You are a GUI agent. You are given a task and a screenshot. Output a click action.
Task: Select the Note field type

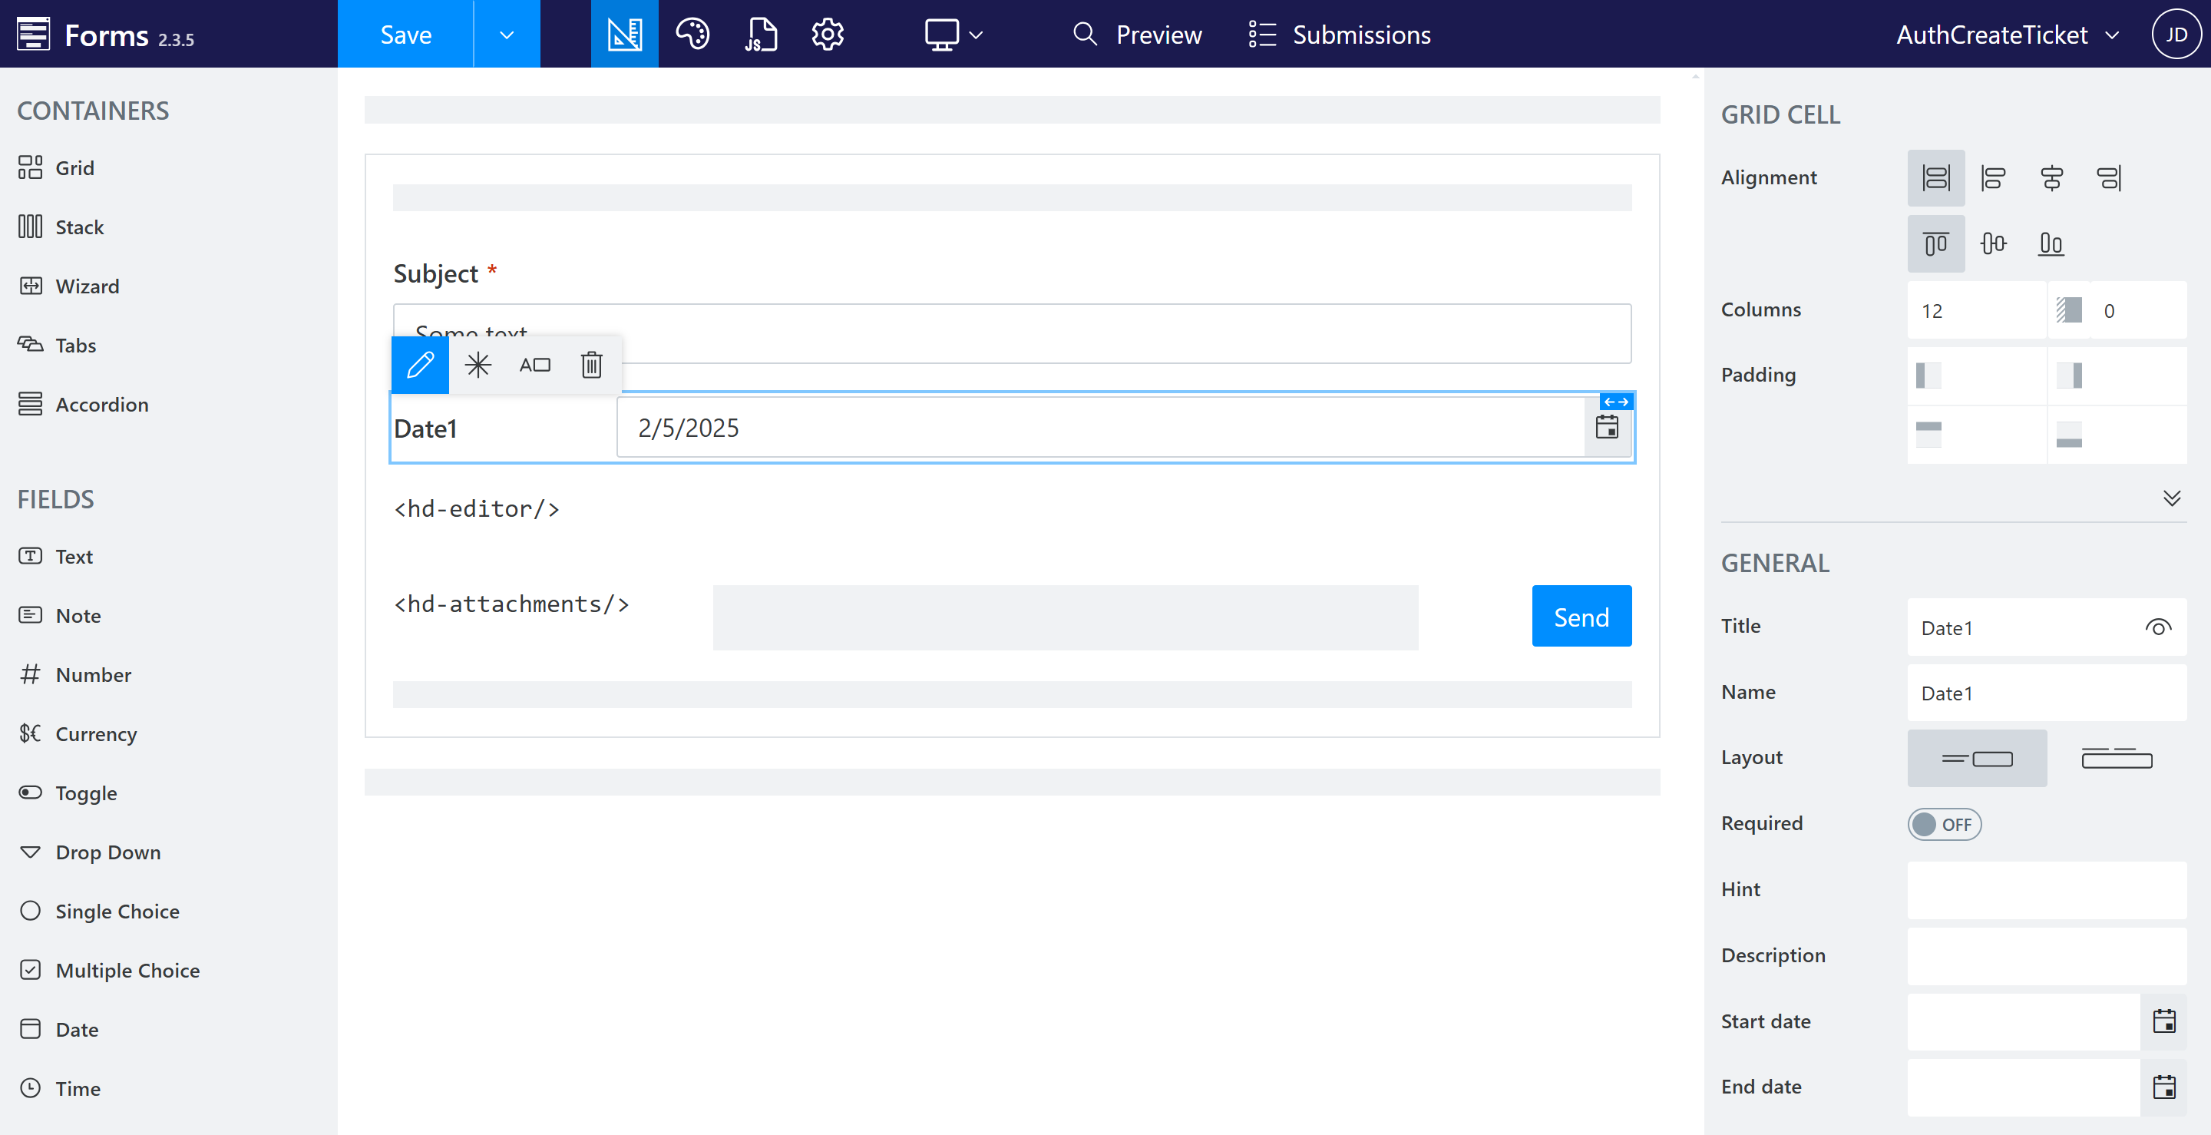click(x=60, y=616)
